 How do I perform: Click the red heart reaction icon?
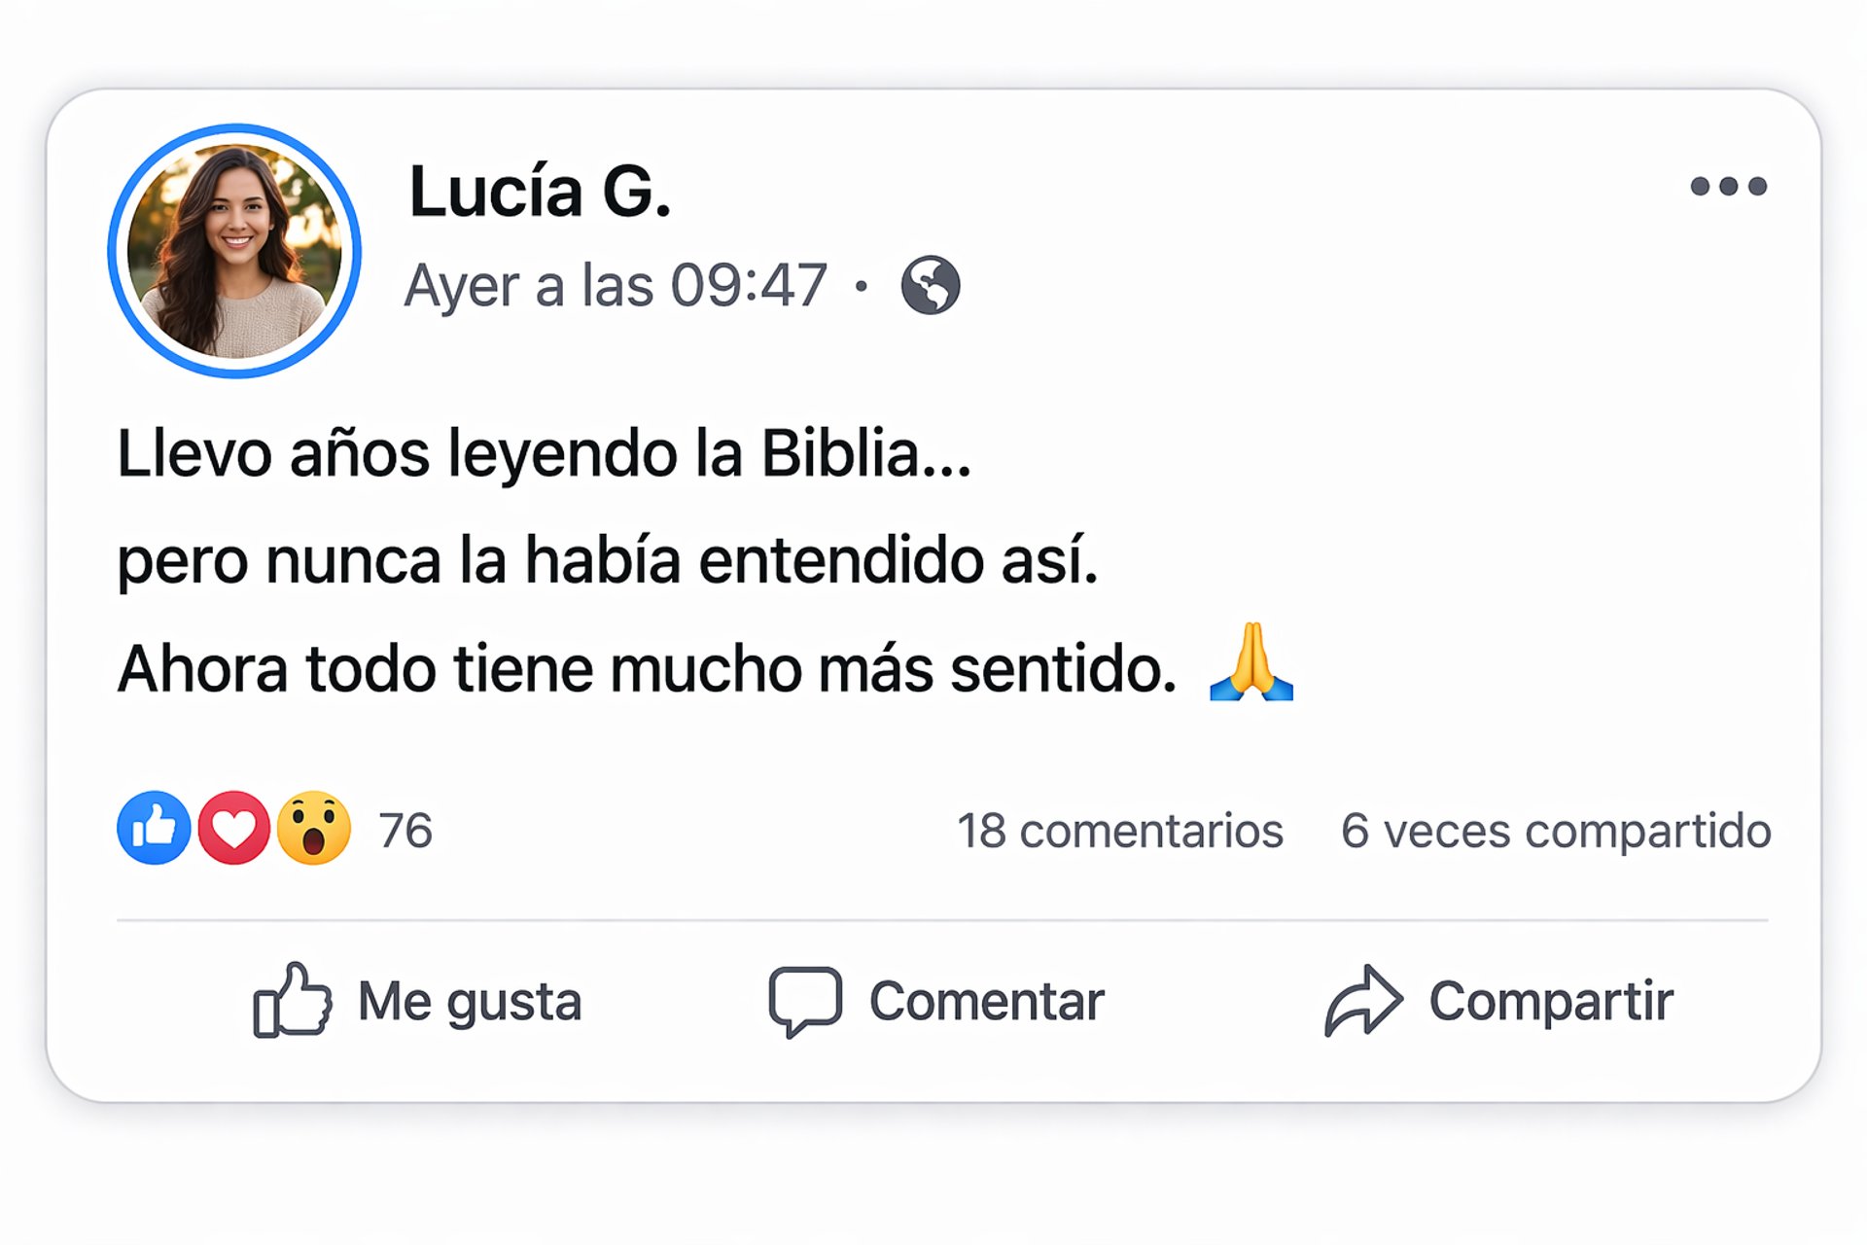(x=233, y=829)
